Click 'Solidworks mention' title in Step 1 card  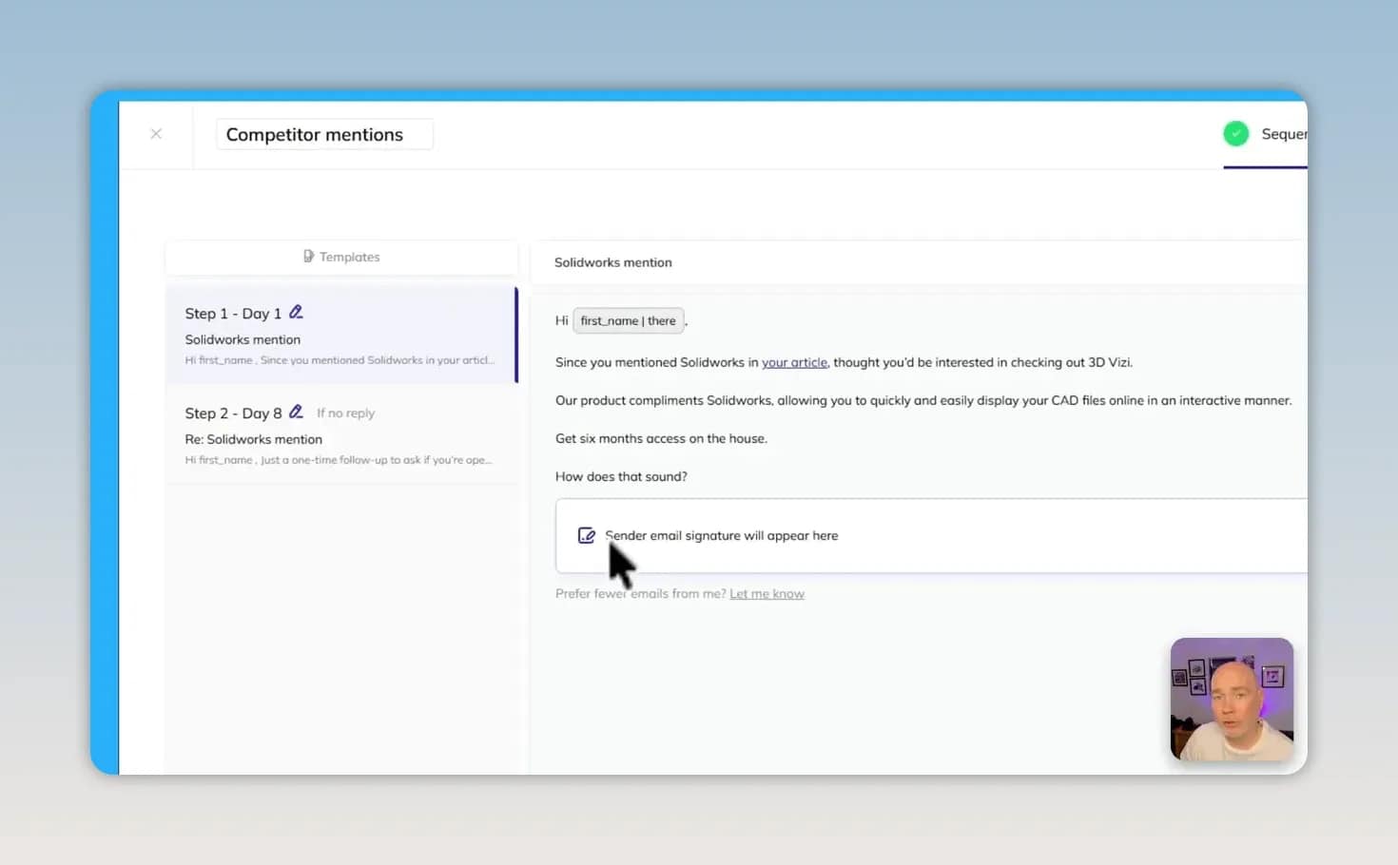tap(243, 339)
